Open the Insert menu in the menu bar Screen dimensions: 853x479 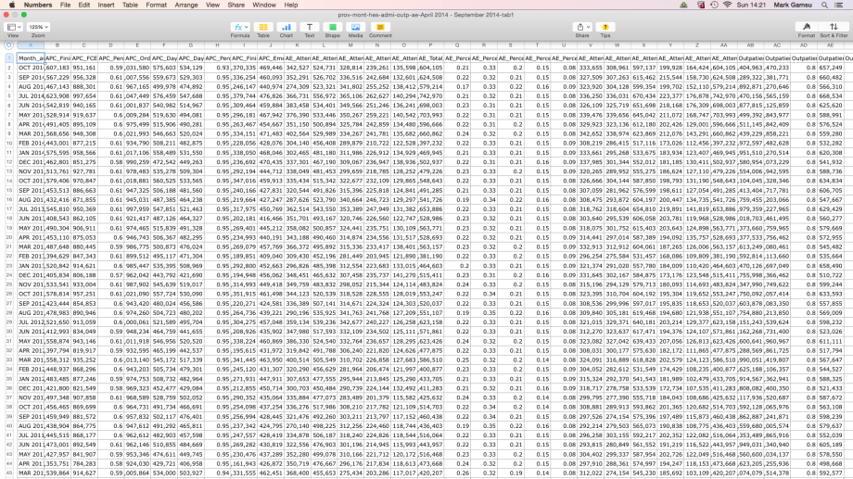pos(106,5)
